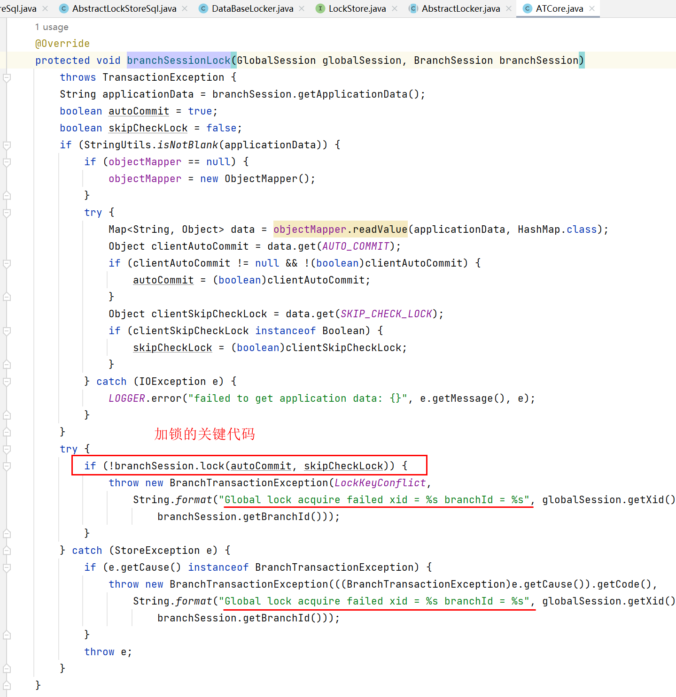Close the partially visible eSql.java tab
The image size is (676, 697).
[45, 8]
